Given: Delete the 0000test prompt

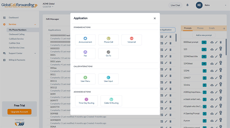Looking at the screenshot, I should (x=221, y=42).
